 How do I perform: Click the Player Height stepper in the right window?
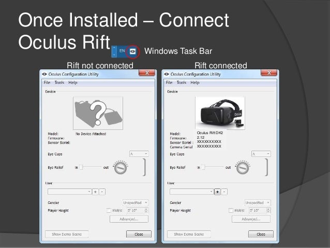268,210
